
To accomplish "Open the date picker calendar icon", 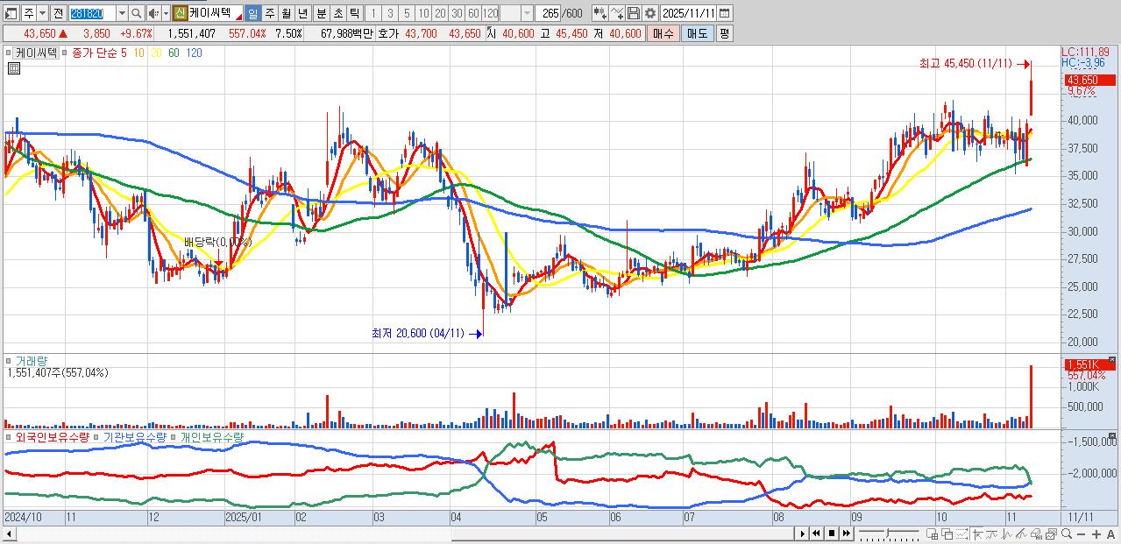I will [x=724, y=13].
